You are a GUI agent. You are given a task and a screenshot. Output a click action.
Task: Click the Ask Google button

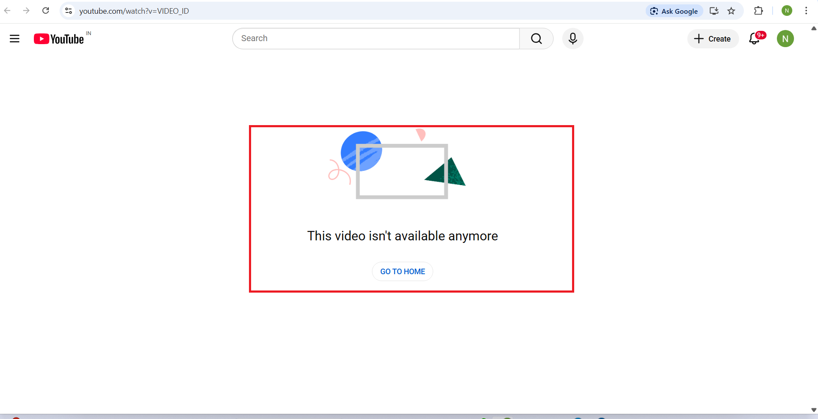(x=674, y=11)
